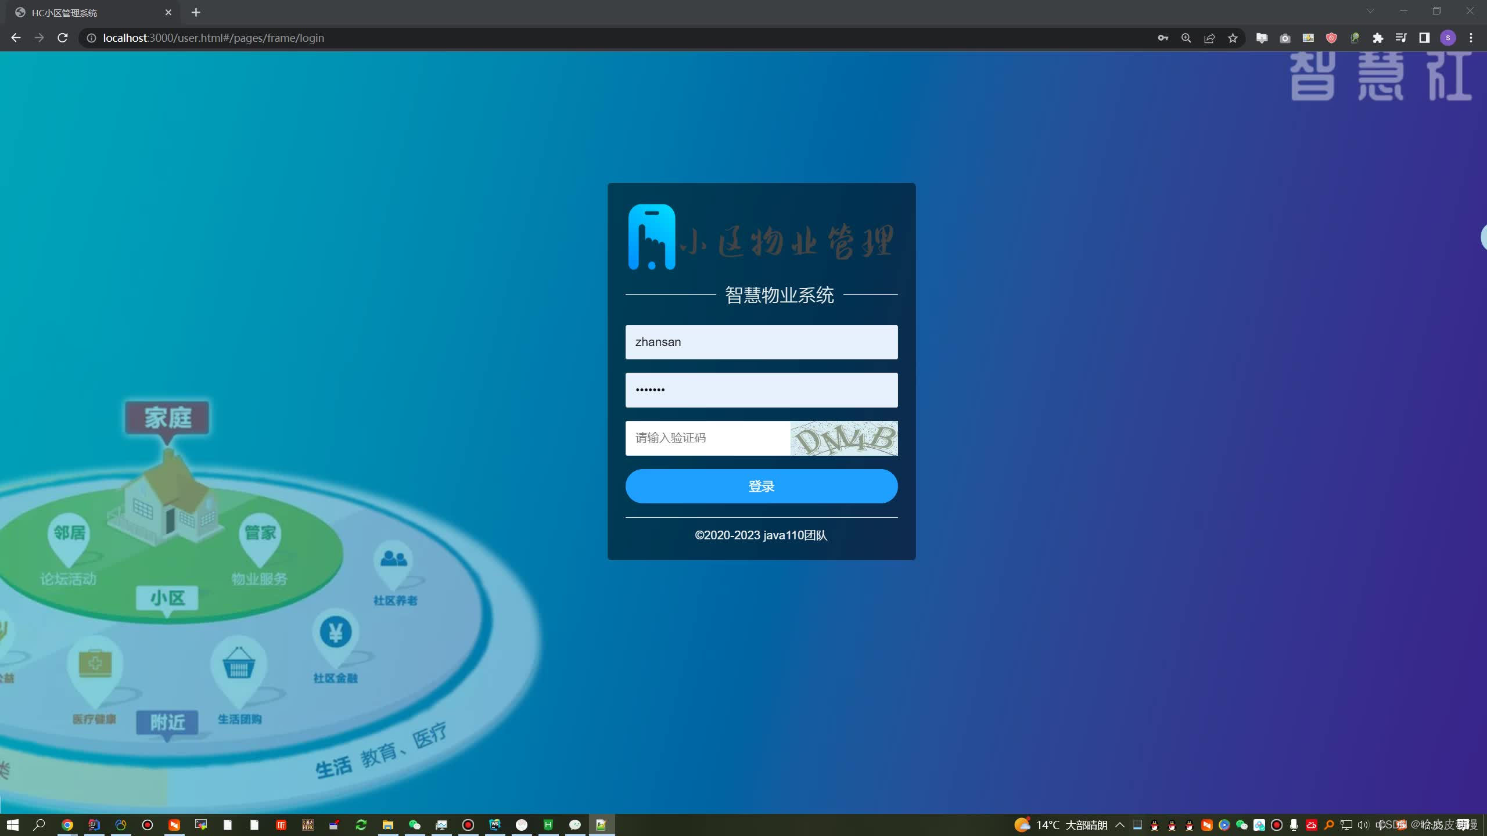Bookmark this page with star icon
This screenshot has width=1487, height=836.
click(x=1233, y=38)
